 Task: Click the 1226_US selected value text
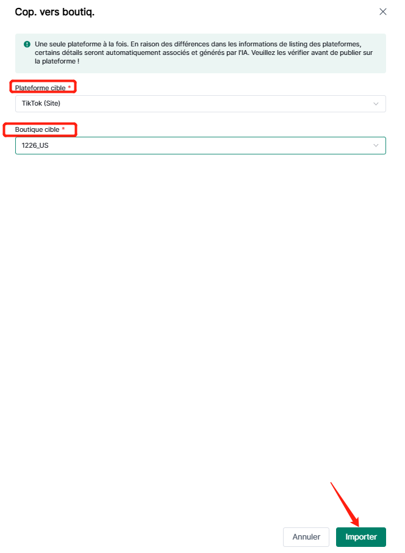tap(35, 145)
